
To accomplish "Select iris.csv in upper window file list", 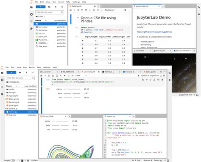I will click(50, 34).
